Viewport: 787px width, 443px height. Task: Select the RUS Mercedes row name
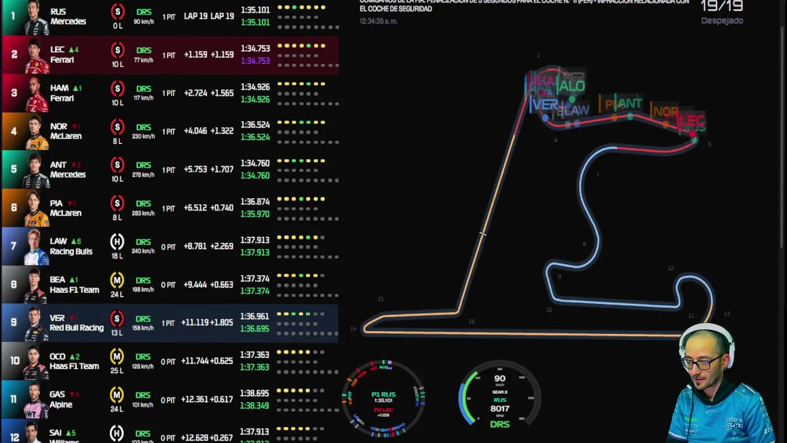[x=68, y=17]
